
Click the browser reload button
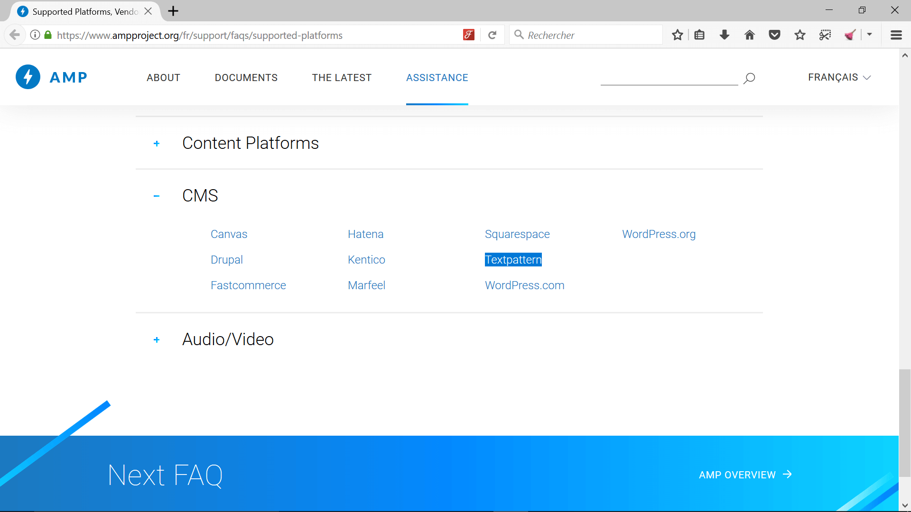coord(492,35)
